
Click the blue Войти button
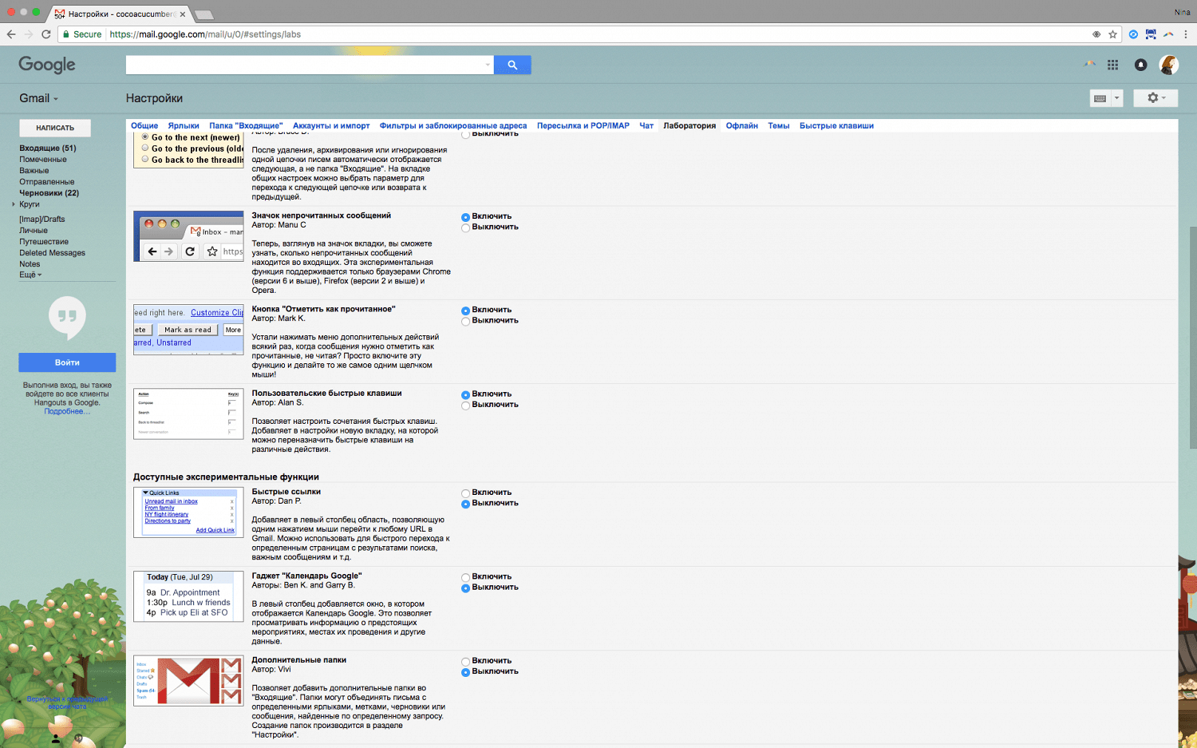[67, 362]
